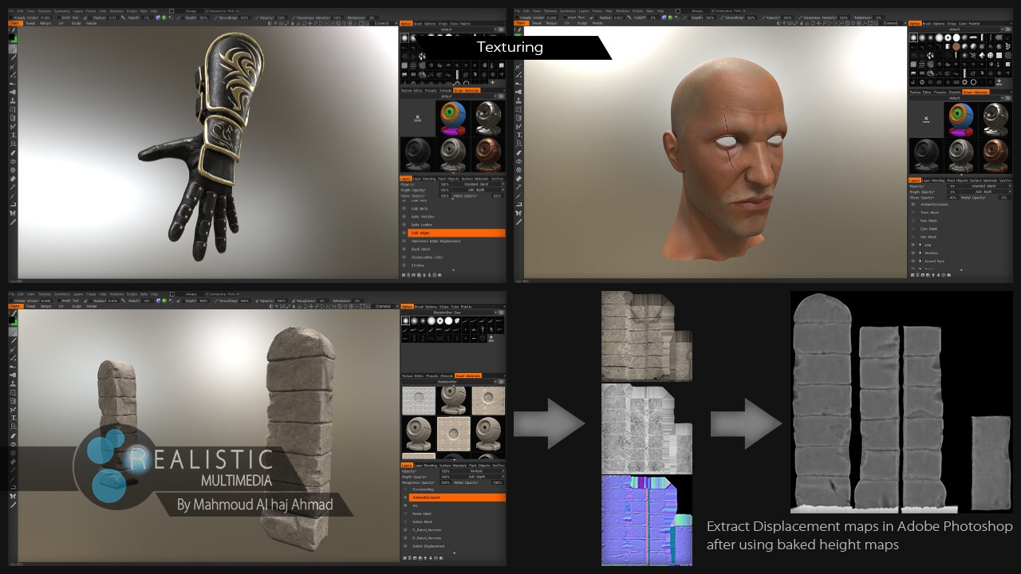1021x574 pixels.
Task: Switch to the Sculpt room tab, gauntlet window
Action: pos(77,23)
